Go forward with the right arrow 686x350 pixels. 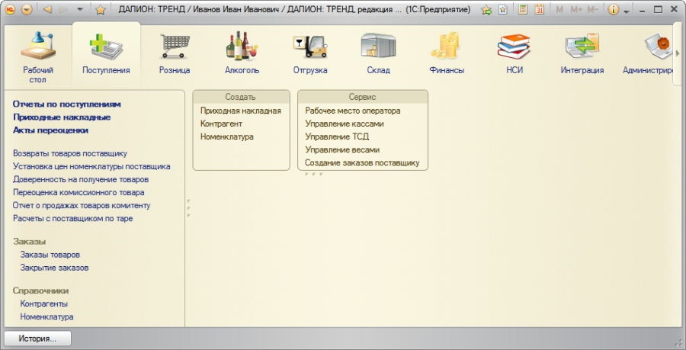63,9
